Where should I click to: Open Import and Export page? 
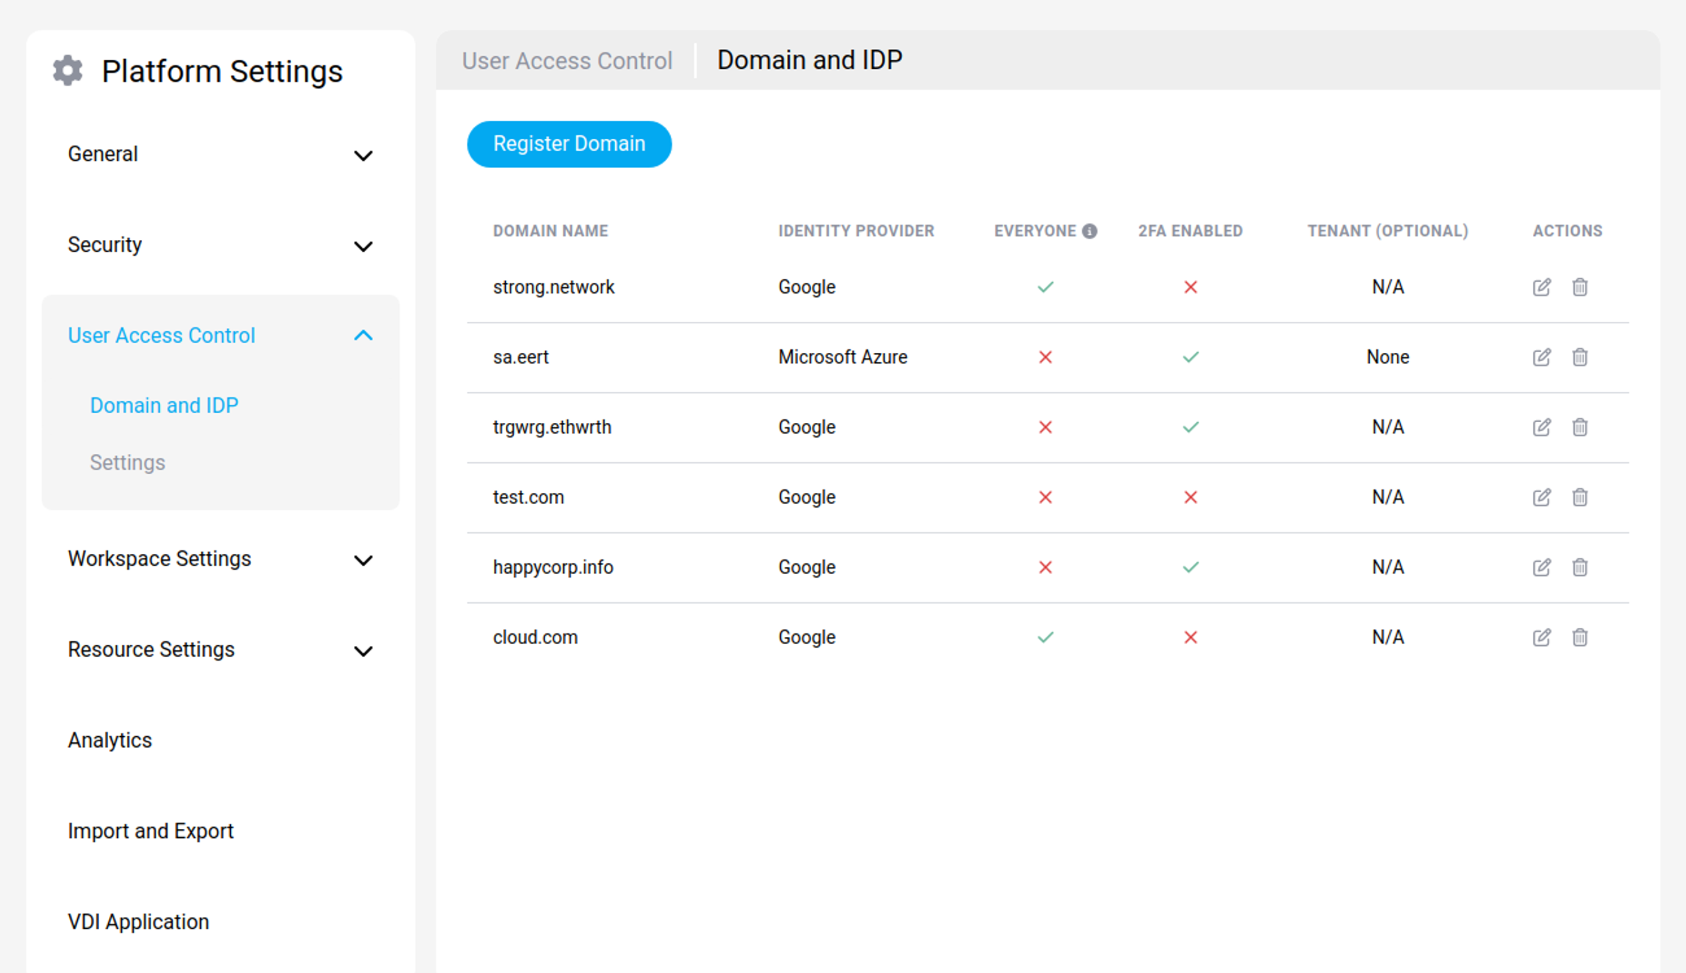click(150, 831)
